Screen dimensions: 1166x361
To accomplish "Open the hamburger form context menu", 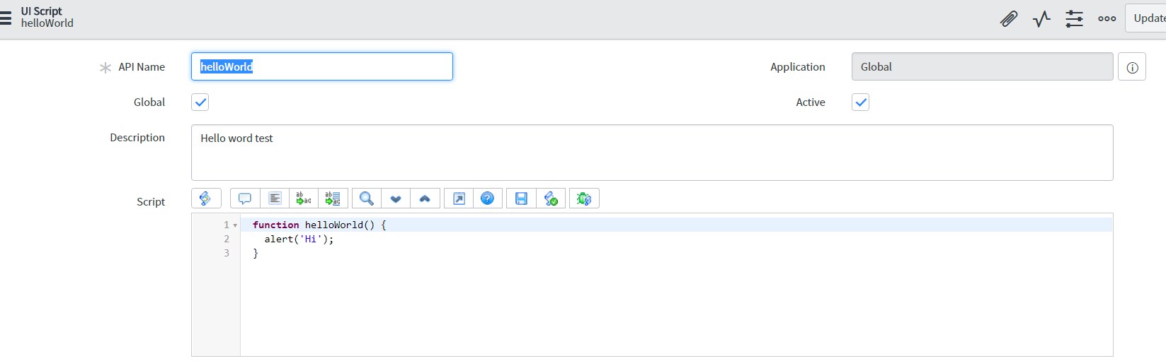I will tap(6, 18).
